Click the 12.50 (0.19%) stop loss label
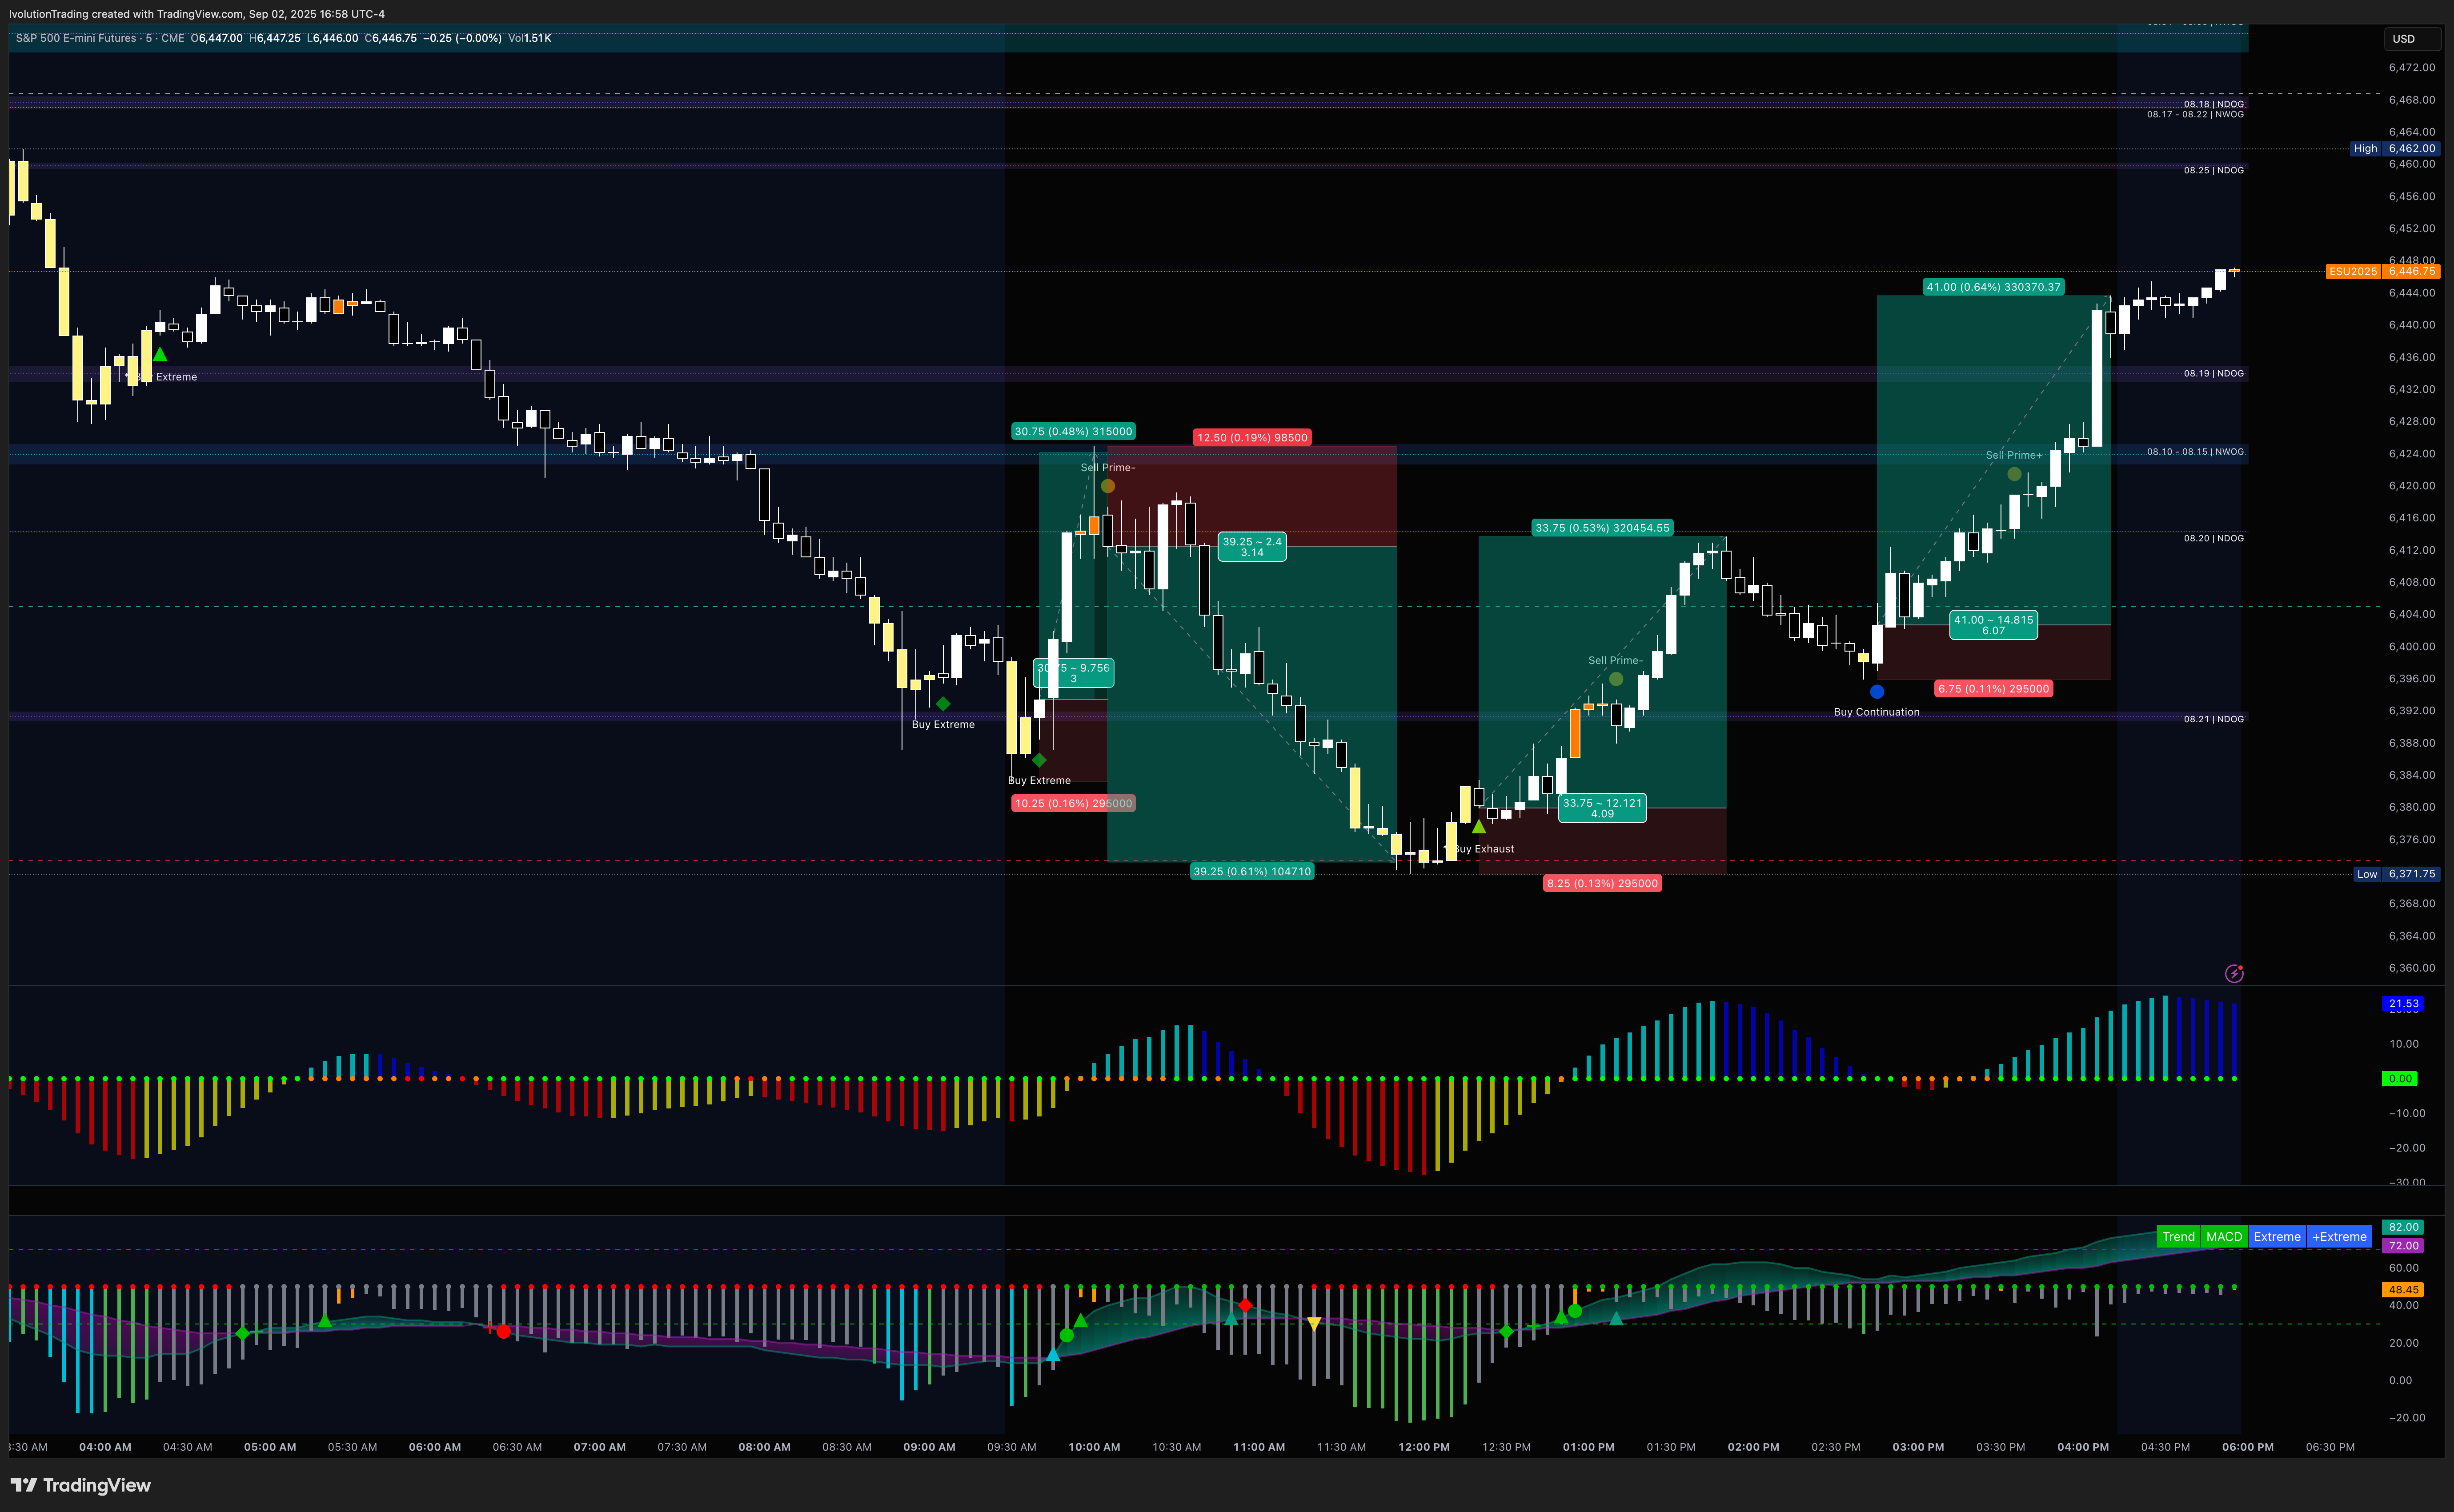 (1252, 437)
